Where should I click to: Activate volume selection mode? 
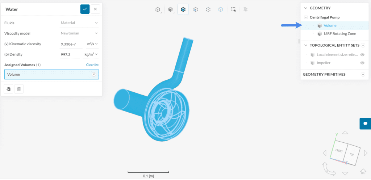click(183, 9)
